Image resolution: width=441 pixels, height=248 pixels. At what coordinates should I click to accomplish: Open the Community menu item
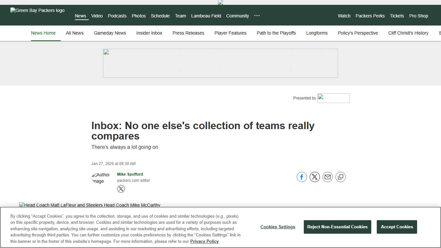[x=237, y=16]
